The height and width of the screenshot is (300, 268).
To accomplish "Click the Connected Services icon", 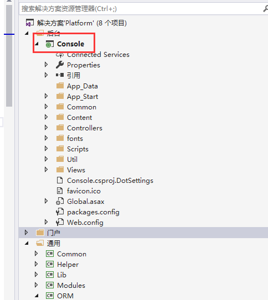I will 60,55.
